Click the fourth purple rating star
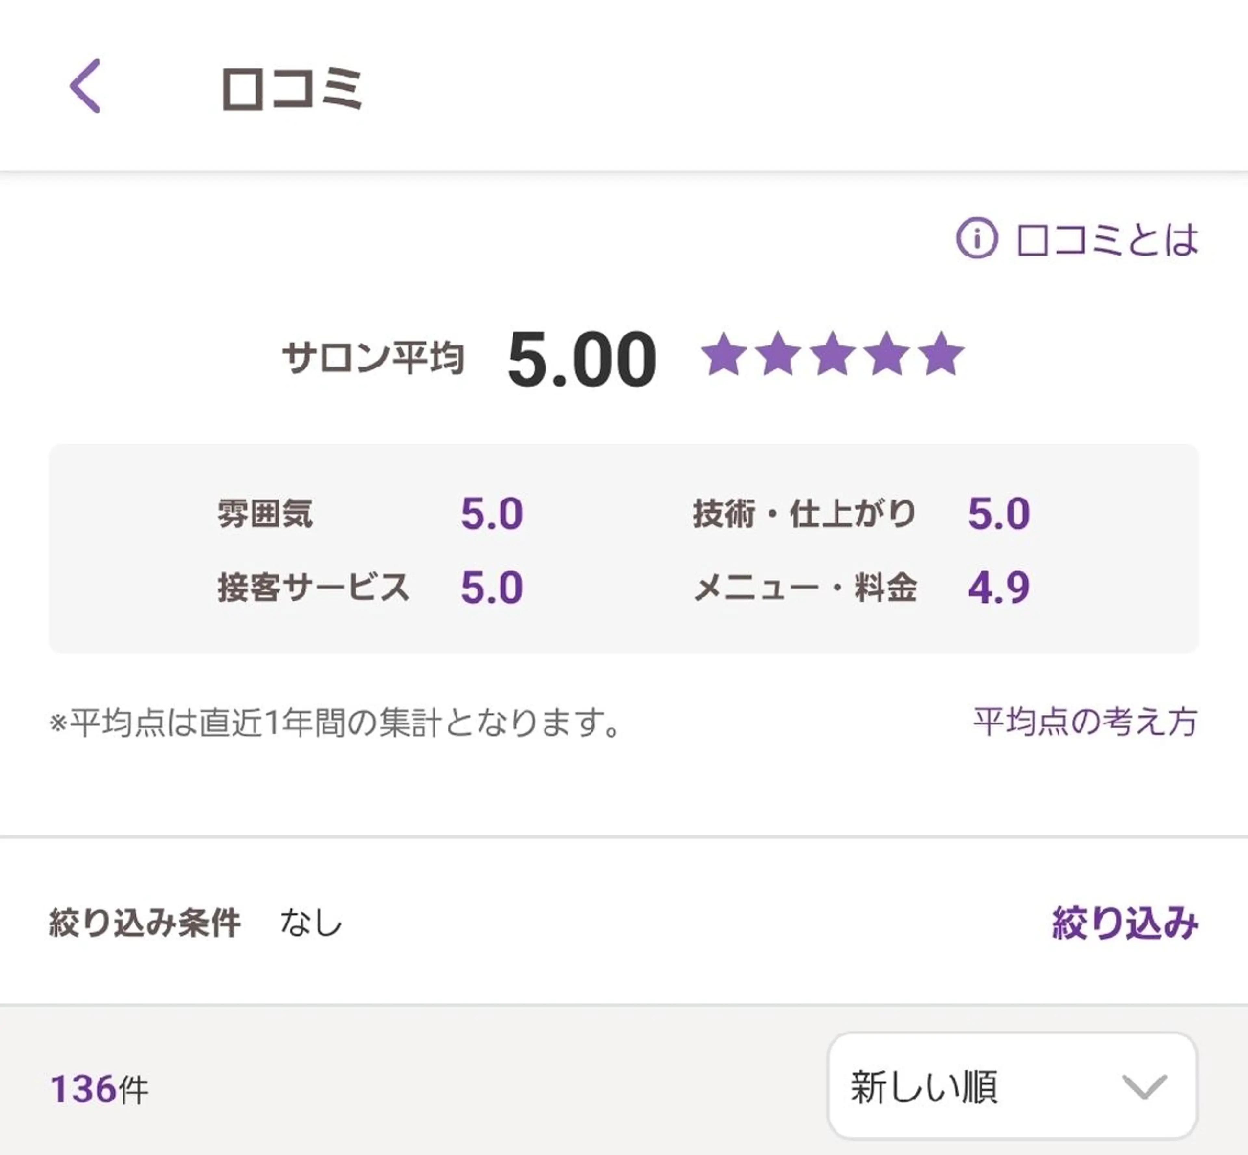This screenshot has height=1155, width=1248. point(887,355)
